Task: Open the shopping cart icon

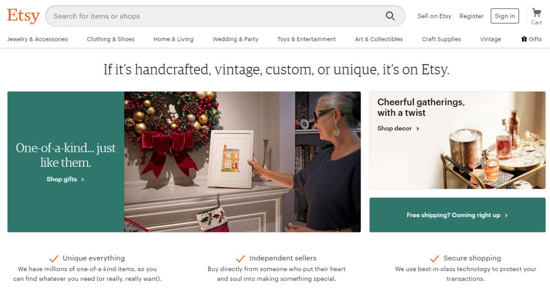Action: [536, 13]
